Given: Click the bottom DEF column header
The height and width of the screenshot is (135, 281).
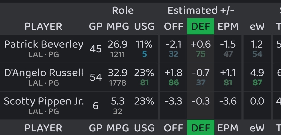Looking at the screenshot, I should click(x=201, y=127).
